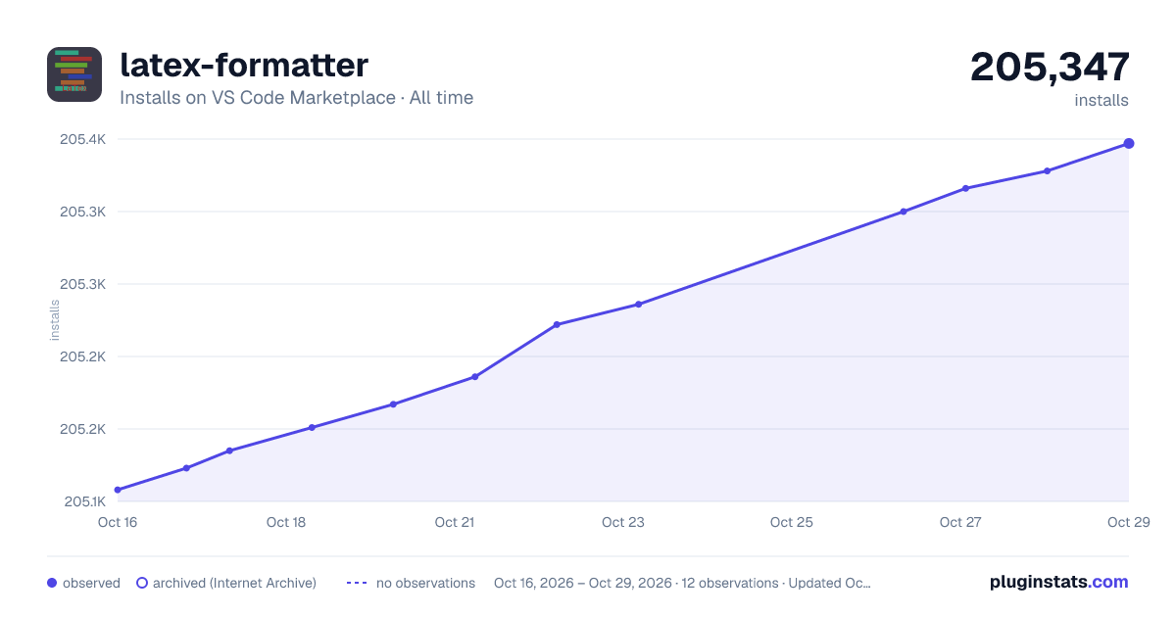1176x617 pixels.
Task: Click the Oct 27 x-axis label
Action: pos(960,522)
